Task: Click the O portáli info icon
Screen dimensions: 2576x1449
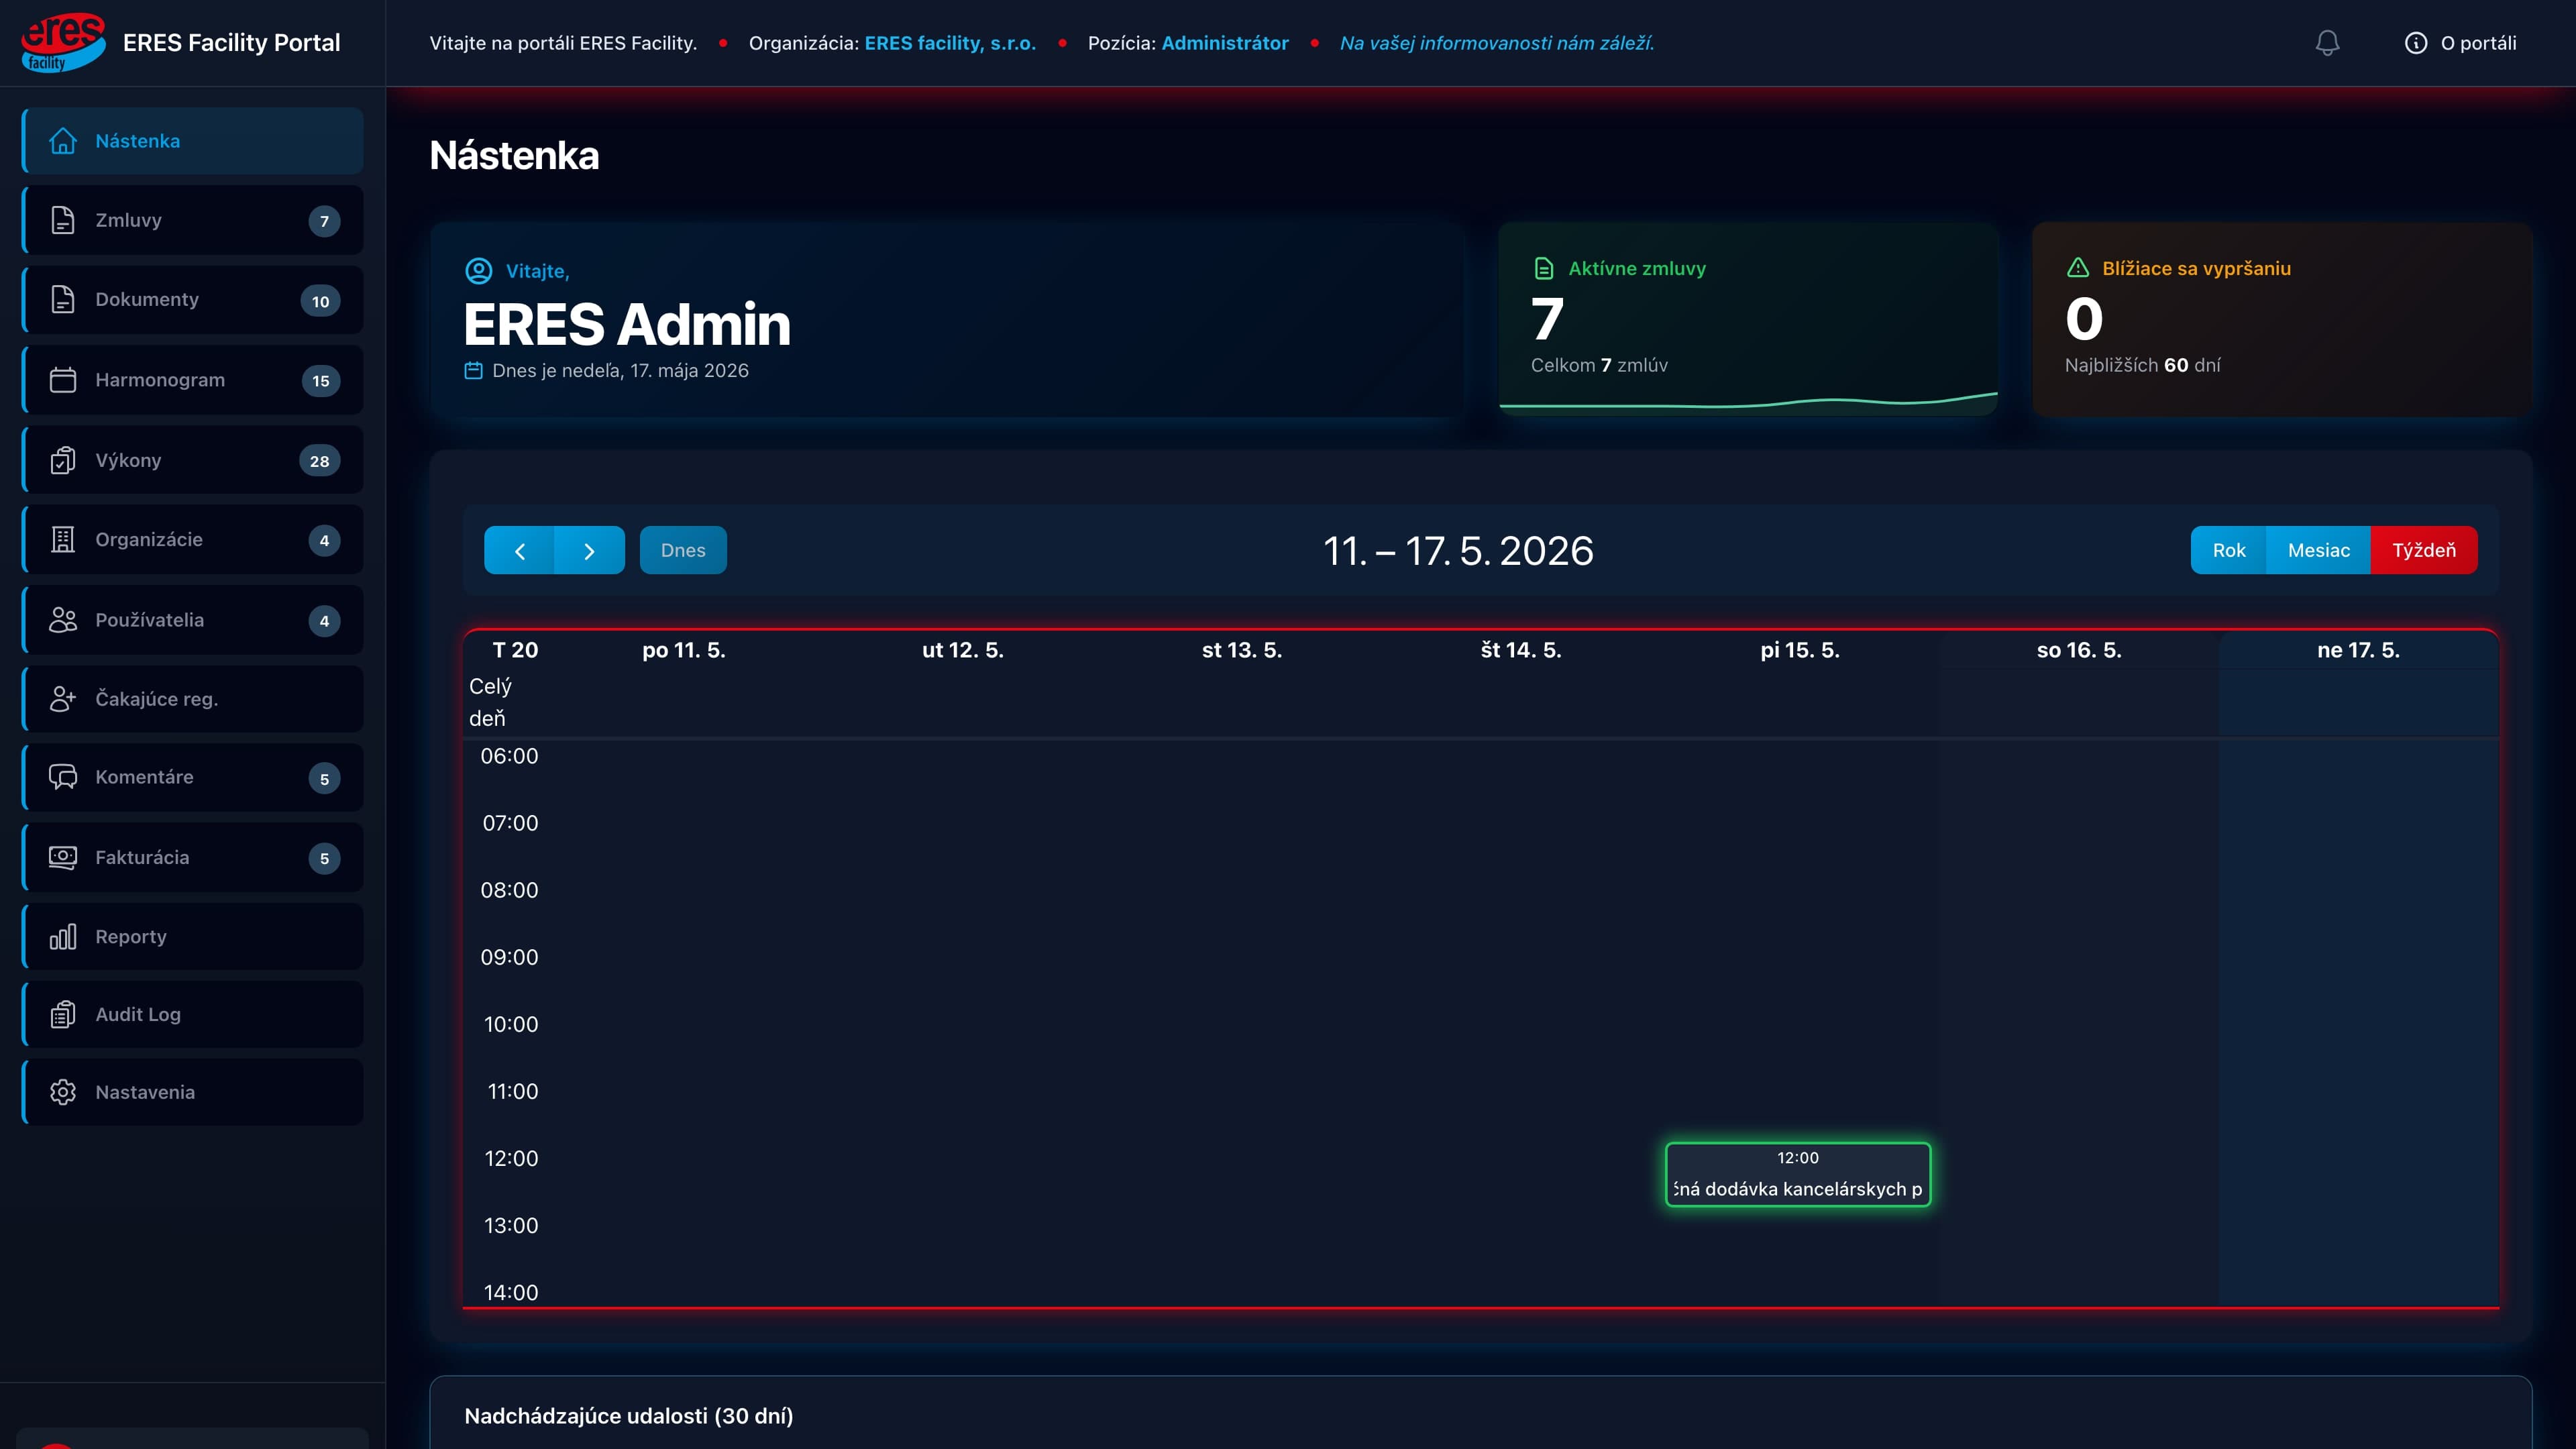Action: pos(2415,43)
